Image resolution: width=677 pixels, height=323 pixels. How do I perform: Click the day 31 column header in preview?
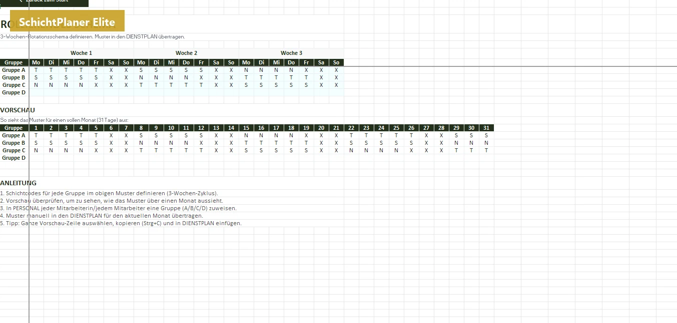486,128
